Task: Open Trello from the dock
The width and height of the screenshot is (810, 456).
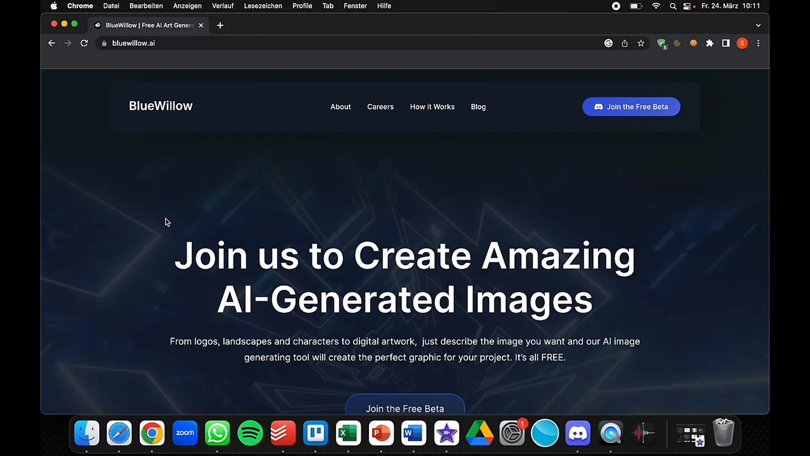Action: coord(316,433)
